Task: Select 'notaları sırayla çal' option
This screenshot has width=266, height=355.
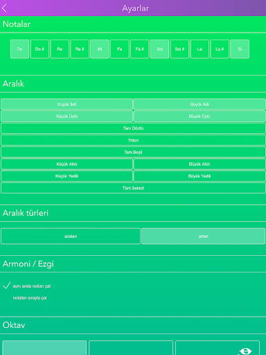Action: pyautogui.click(x=30, y=298)
